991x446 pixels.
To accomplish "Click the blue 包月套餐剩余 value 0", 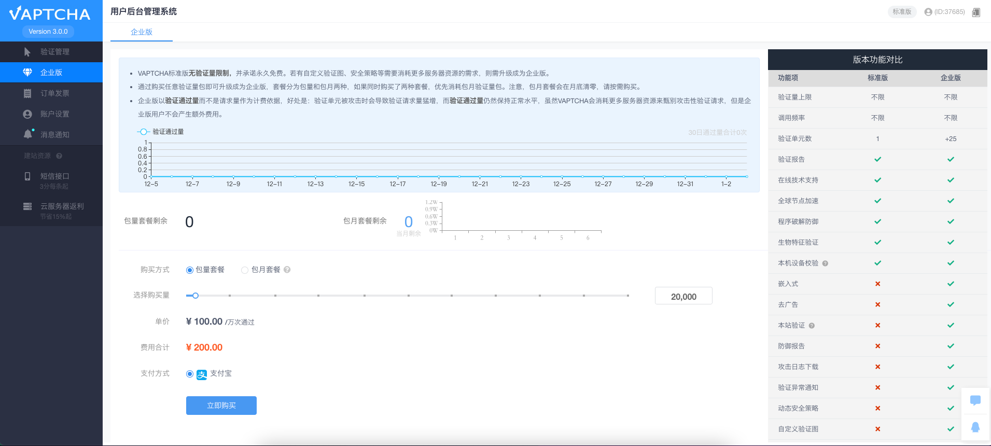I will click(409, 222).
